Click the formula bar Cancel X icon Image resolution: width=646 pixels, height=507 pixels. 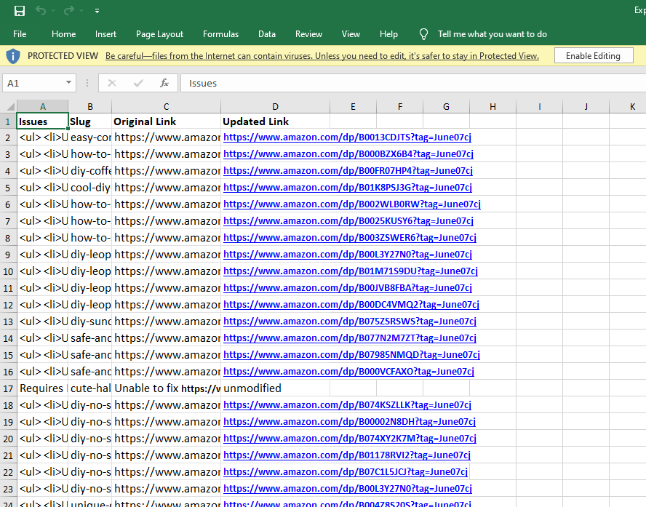pyautogui.click(x=111, y=83)
